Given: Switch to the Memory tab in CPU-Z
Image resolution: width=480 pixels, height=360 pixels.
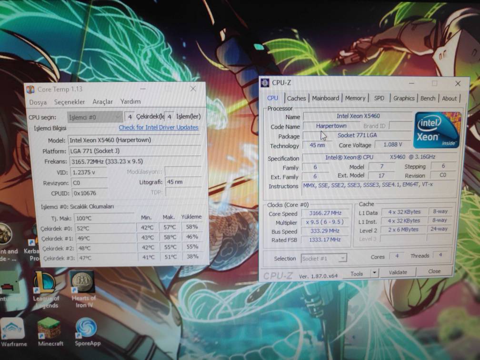Looking at the screenshot, I should (x=355, y=98).
